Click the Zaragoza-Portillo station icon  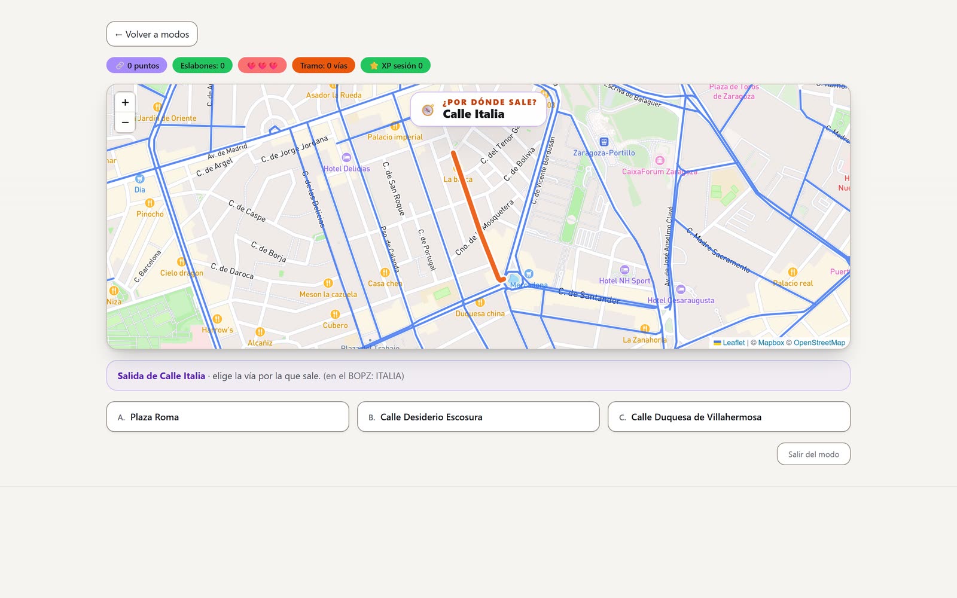pos(604,142)
